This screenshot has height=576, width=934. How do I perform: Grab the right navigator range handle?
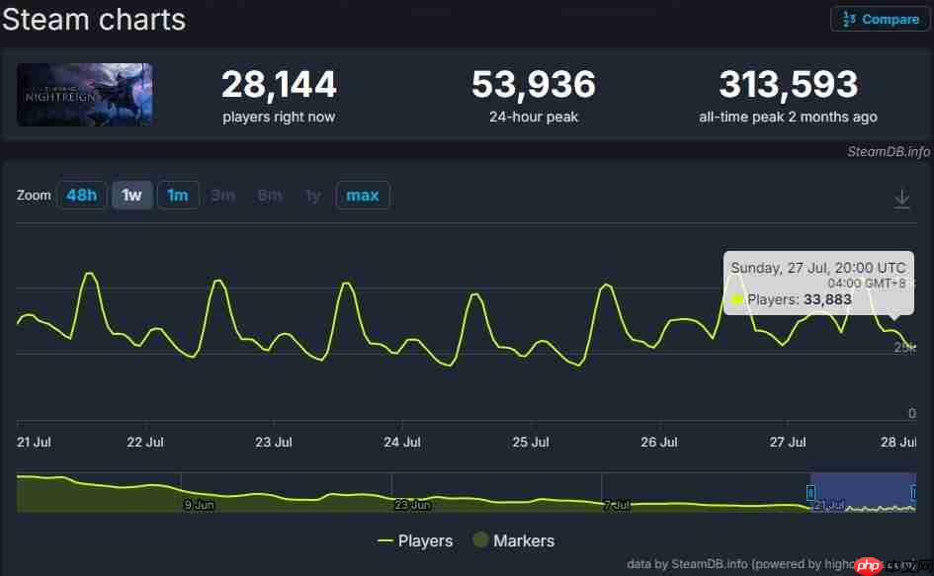click(913, 493)
